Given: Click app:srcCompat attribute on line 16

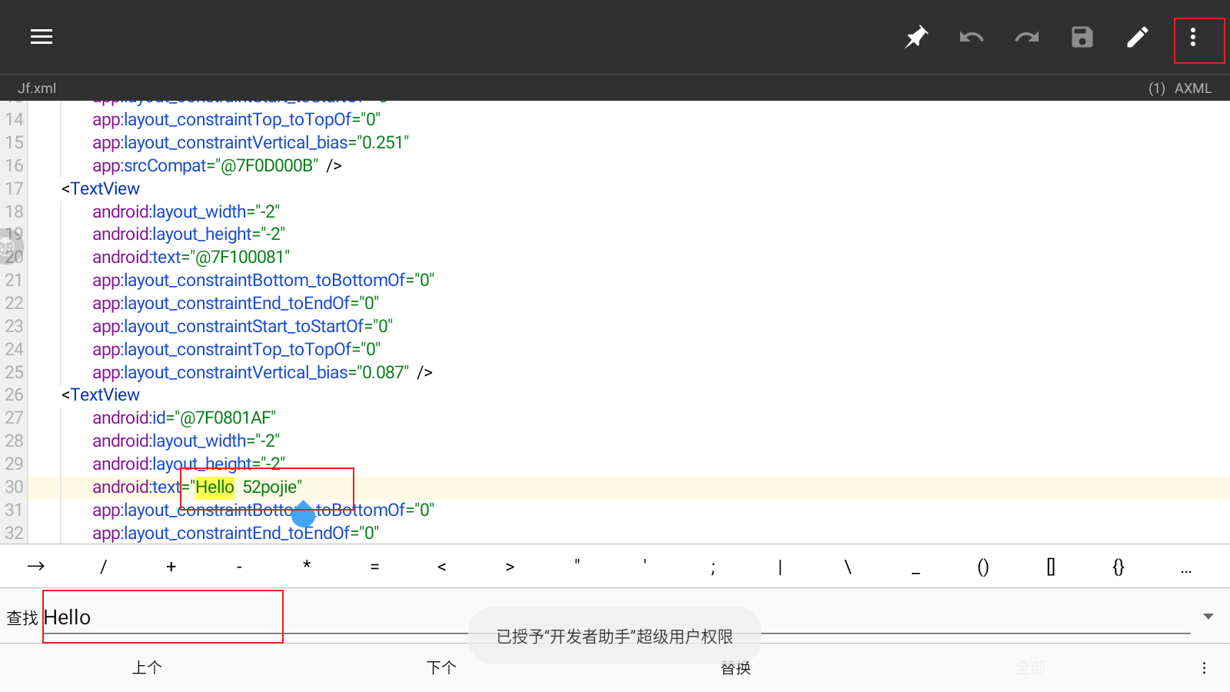Looking at the screenshot, I should click(205, 166).
